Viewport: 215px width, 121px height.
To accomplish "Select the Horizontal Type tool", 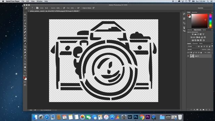I will pos(25,58).
